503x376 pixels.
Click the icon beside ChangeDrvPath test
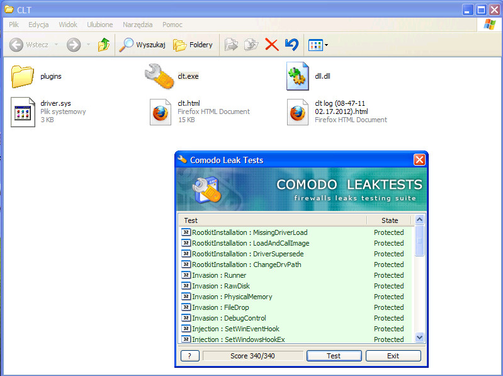186,265
